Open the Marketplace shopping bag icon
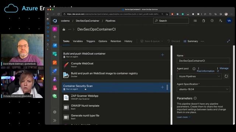The height and width of the screenshot is (132, 236). 204,21
